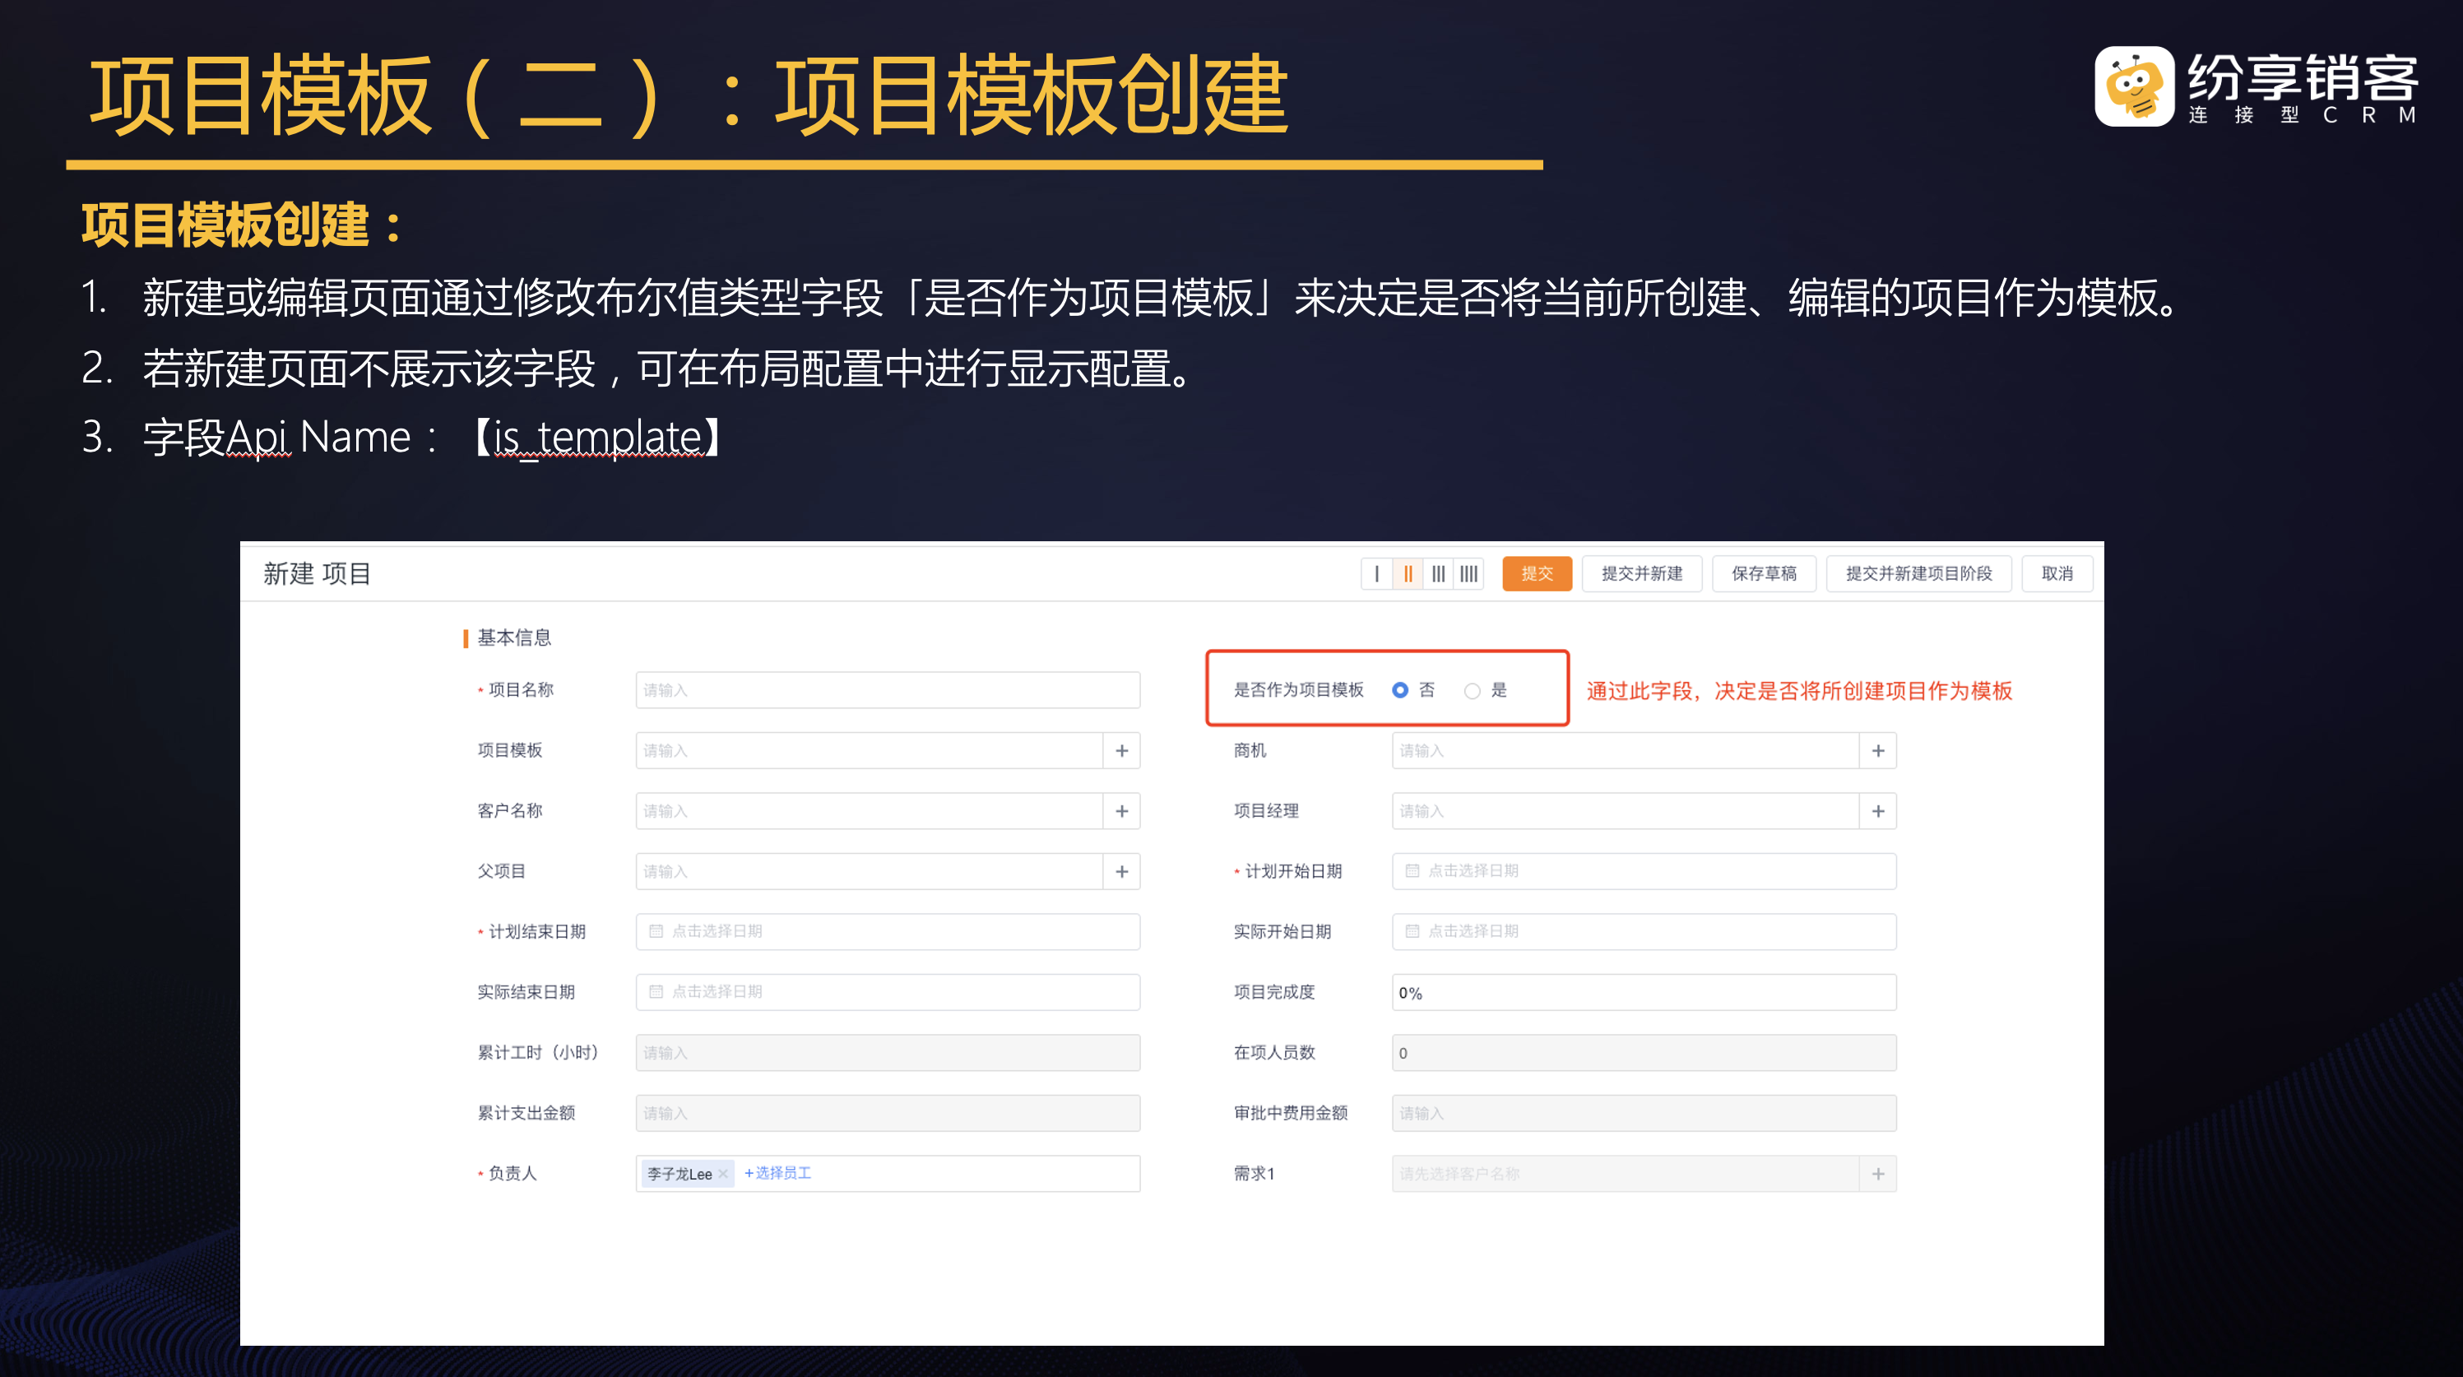Select 是 radio for 是否作为项目模板
Viewport: 2463px width, 1377px height.
1473,690
